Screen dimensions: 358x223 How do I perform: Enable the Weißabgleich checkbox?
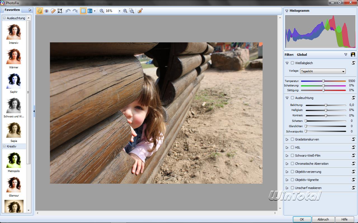coord(293,63)
